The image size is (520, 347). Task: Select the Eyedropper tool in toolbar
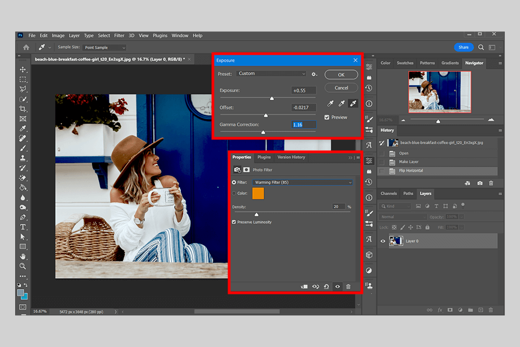pos(23,128)
